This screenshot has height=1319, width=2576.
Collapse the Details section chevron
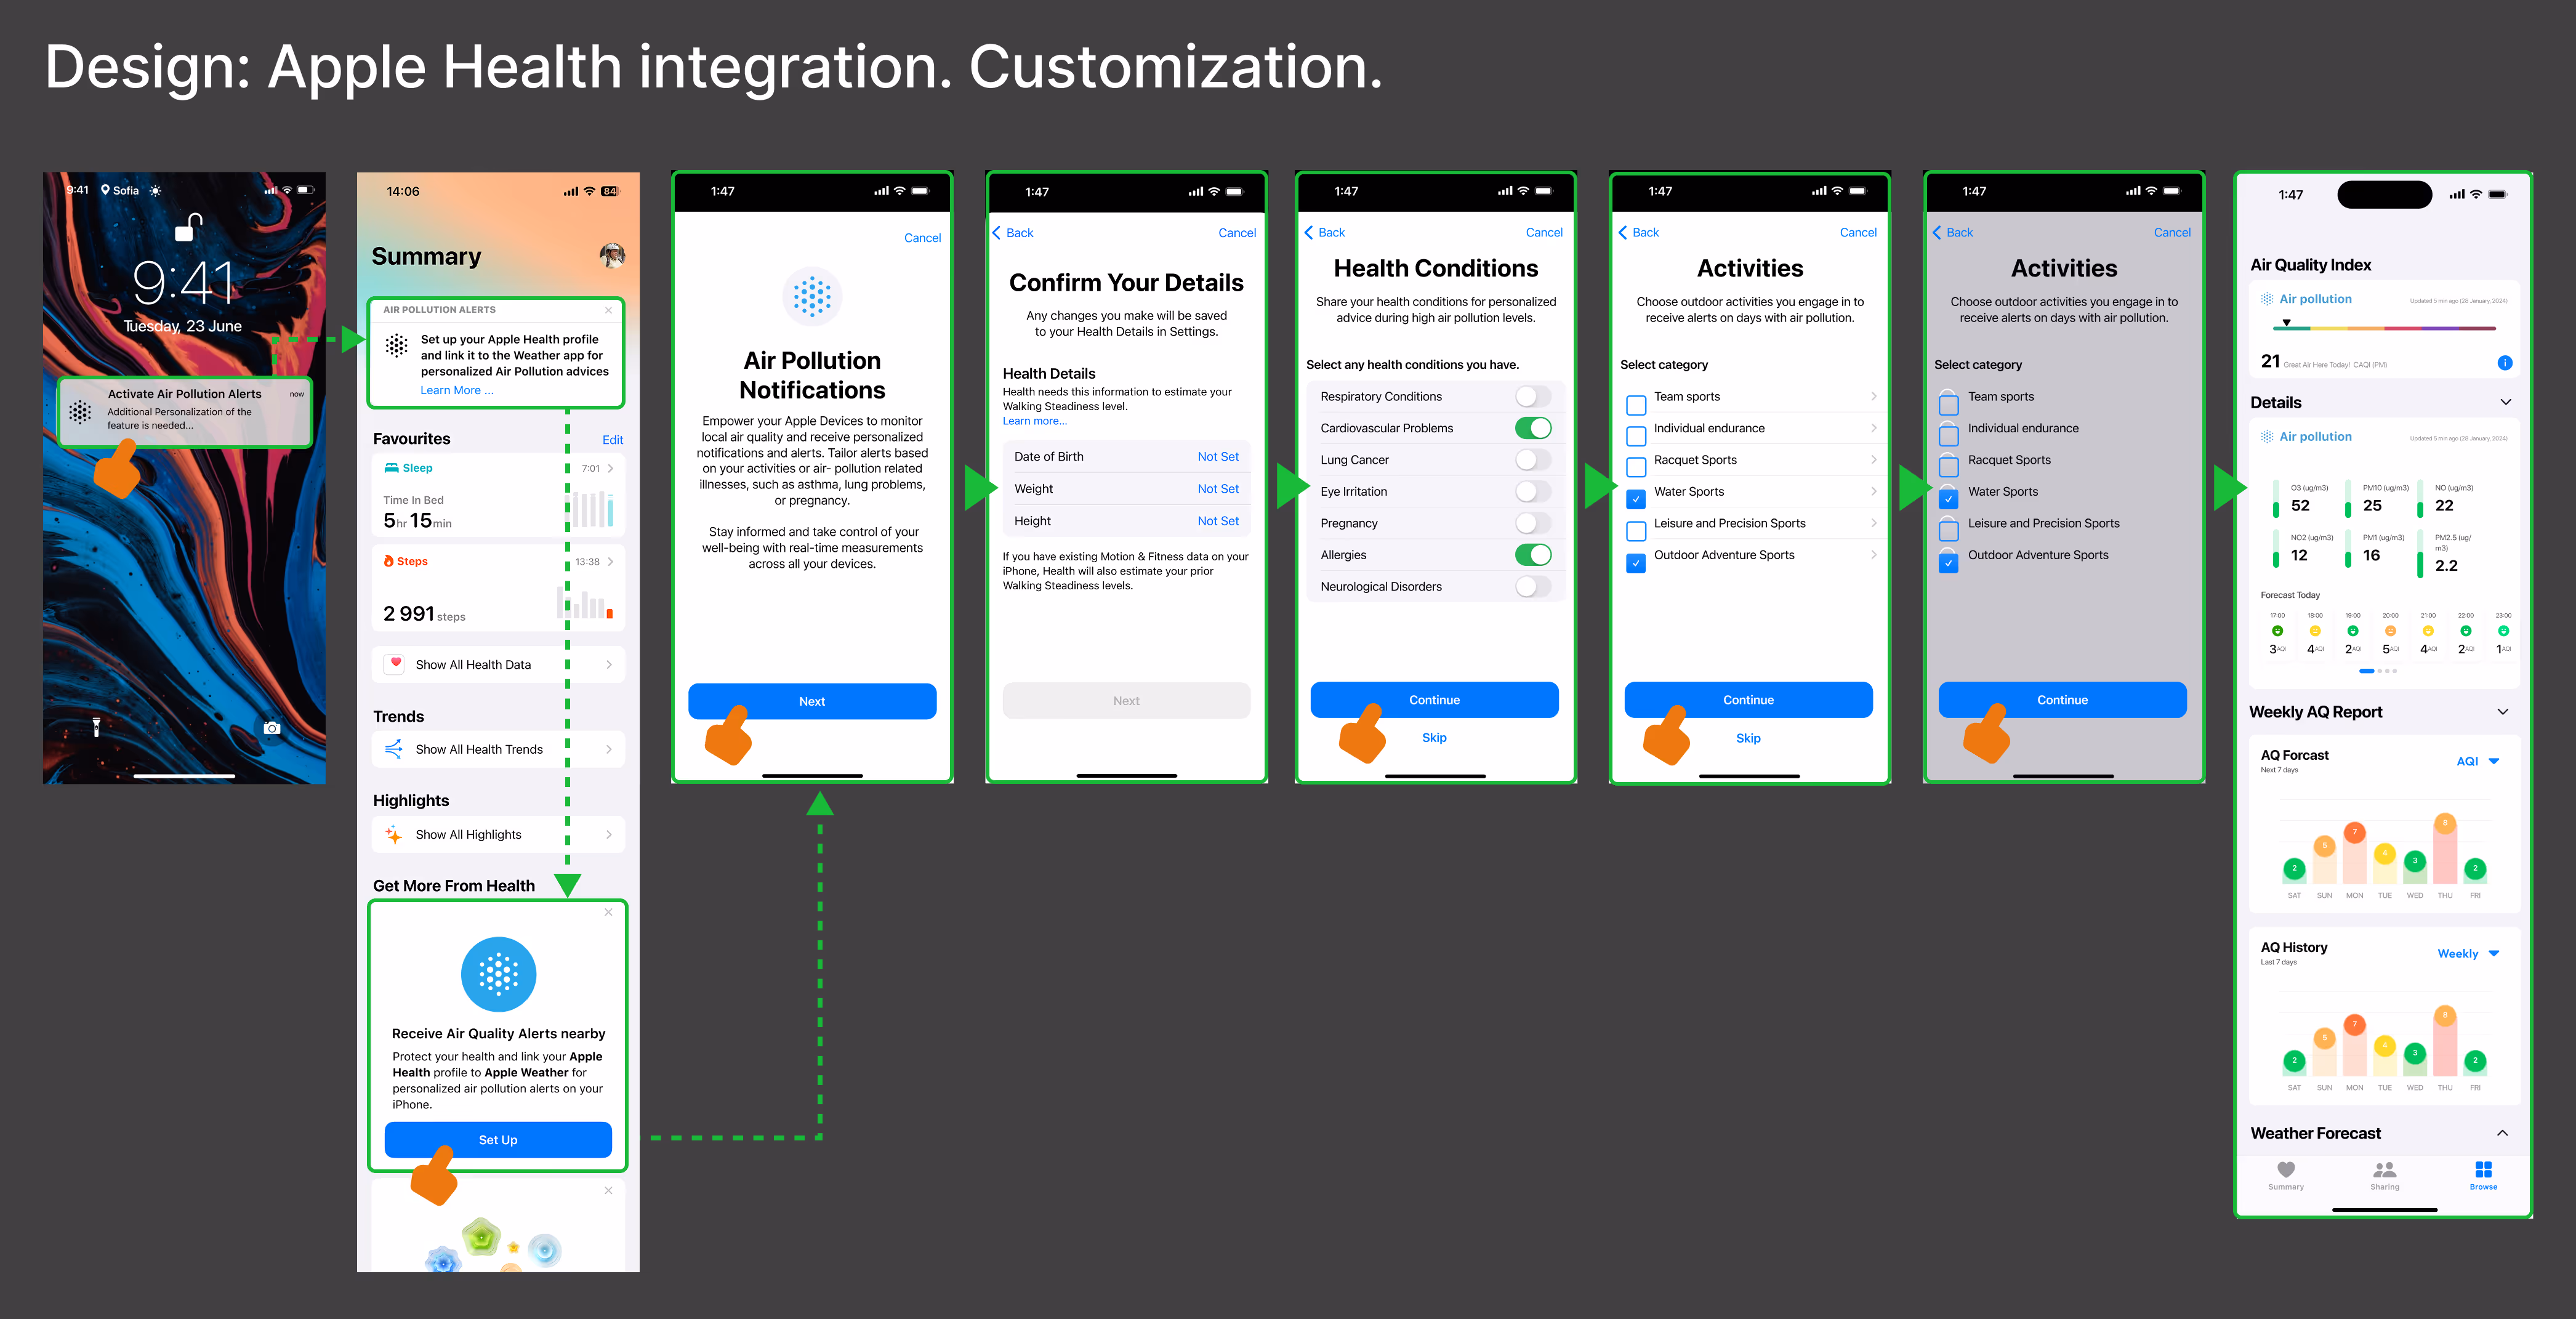coord(2505,402)
